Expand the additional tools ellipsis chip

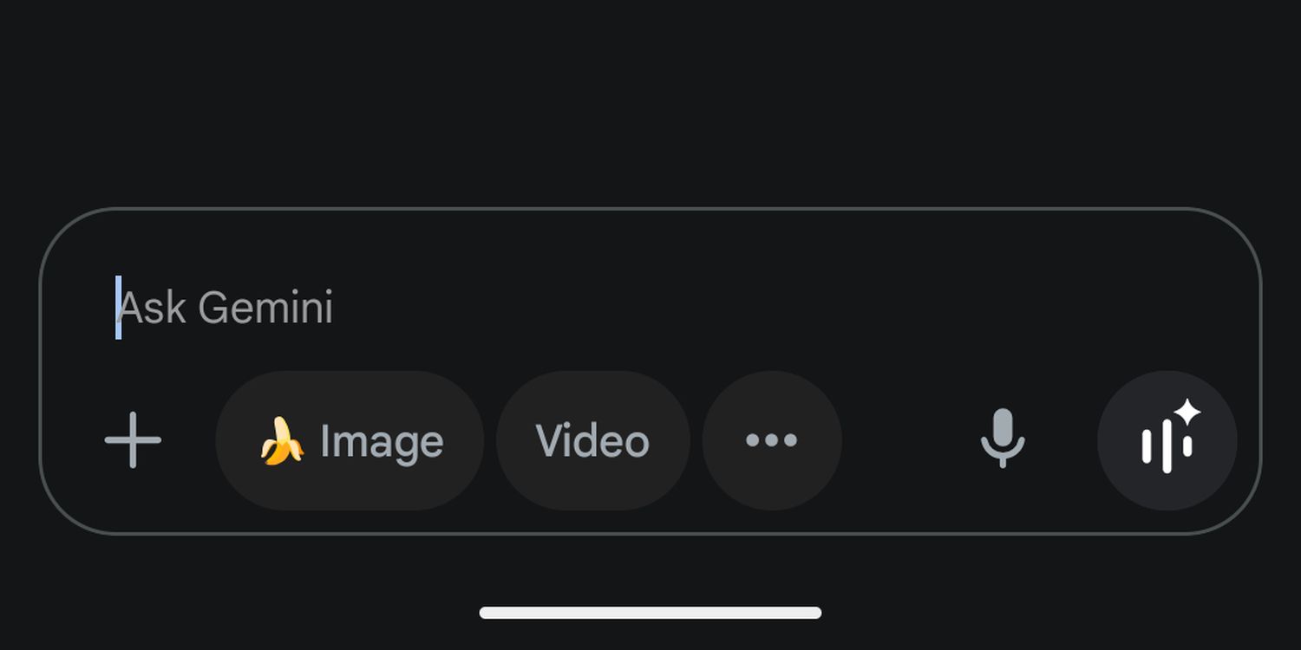click(771, 440)
